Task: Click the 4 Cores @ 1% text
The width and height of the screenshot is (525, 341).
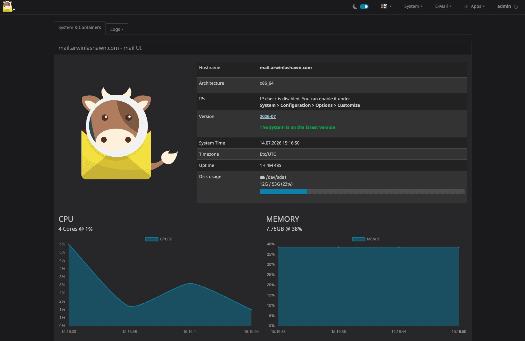Action: pos(75,229)
